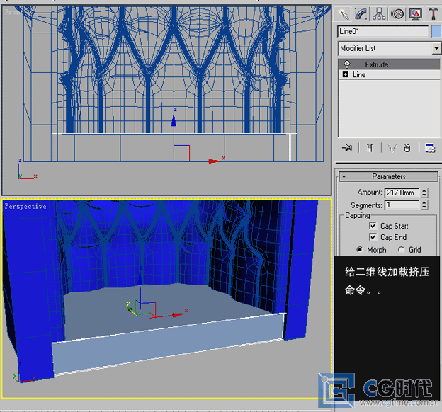The width and height of the screenshot is (442, 412).
Task: Click Make Unique icon
Action: click(392, 148)
